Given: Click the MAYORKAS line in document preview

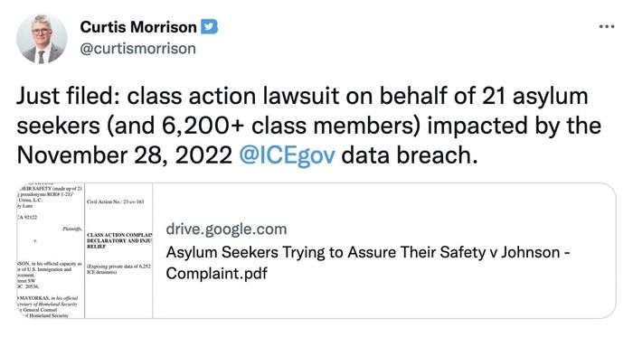Looking at the screenshot, I should [48, 298].
